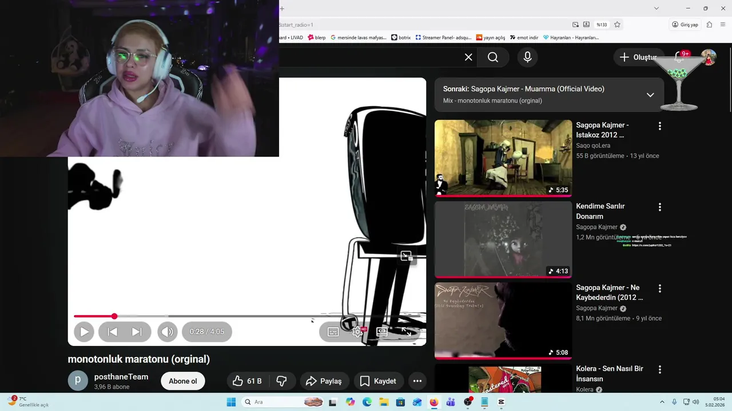The height and width of the screenshot is (411, 732).
Task: Open the system volume tray icon
Action: [696, 402]
